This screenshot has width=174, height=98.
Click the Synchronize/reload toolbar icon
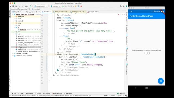[x=16, y=6]
